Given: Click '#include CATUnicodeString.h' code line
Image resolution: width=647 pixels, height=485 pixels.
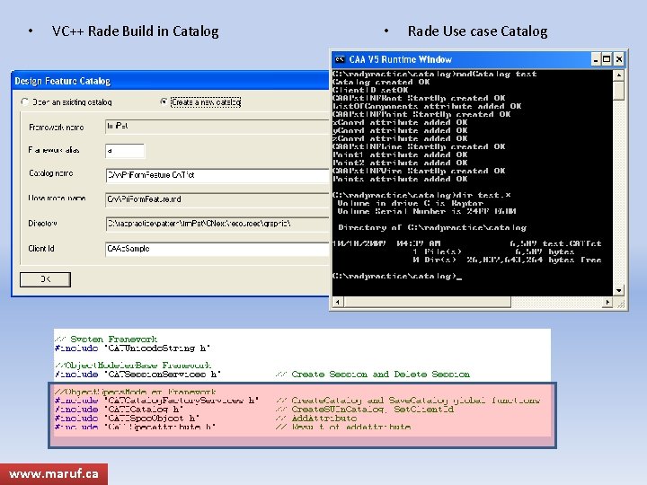Looking at the screenshot, I should point(132,348).
